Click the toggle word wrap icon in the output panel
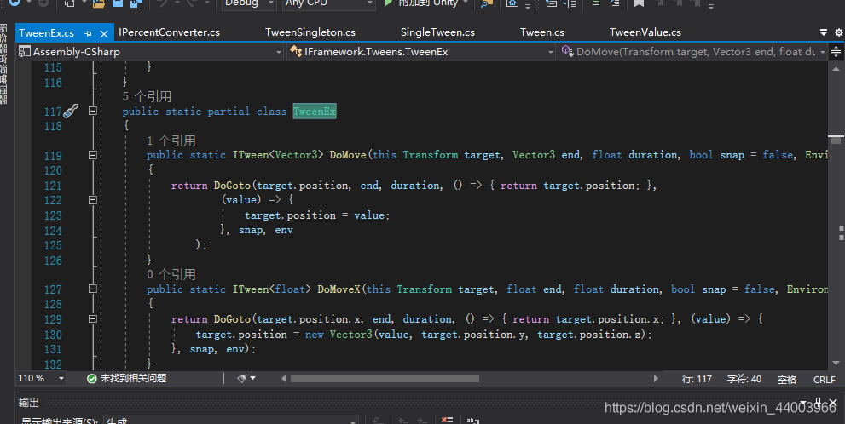Viewport: 845px width, 424px height. (x=472, y=421)
